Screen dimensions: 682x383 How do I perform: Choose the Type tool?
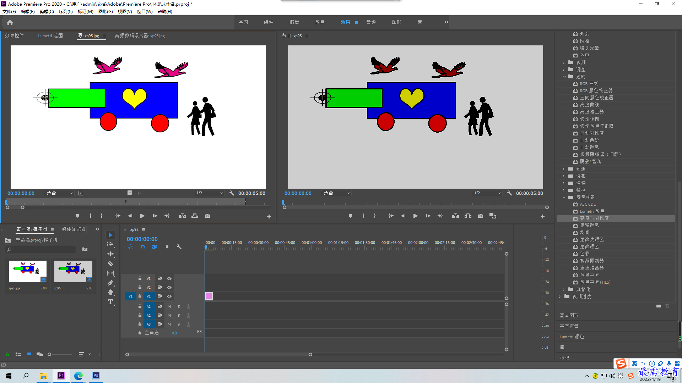pos(110,302)
